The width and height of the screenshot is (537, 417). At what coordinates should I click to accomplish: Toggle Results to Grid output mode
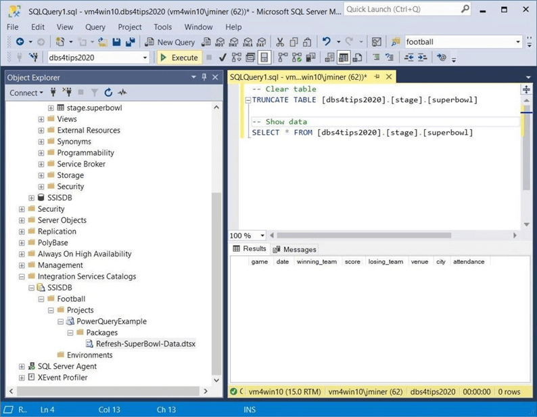point(344,58)
